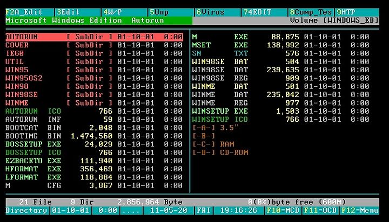Select file WIN98SE BAT
Viewport: 389px width, 222px height.
tap(280, 61)
